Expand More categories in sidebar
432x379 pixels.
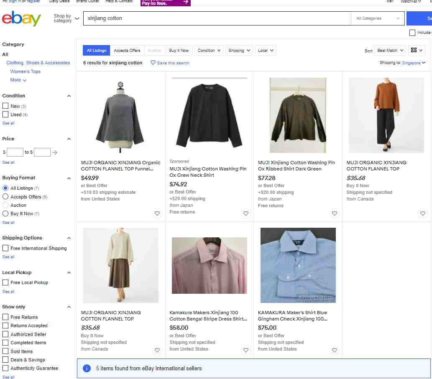pos(18,80)
